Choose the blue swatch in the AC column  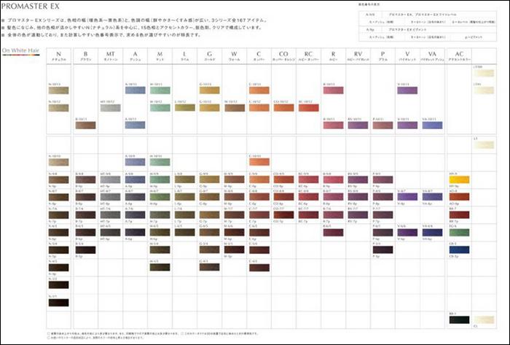pos(459,249)
